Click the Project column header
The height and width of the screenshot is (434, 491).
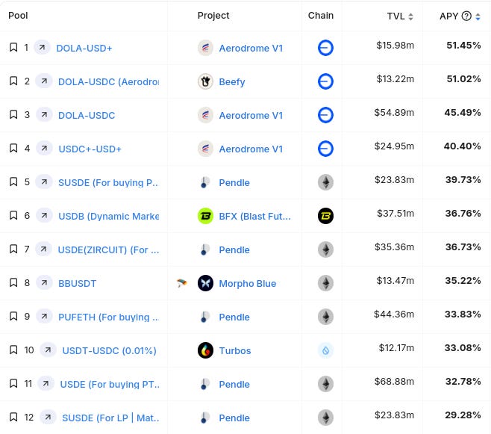pyautogui.click(x=213, y=16)
